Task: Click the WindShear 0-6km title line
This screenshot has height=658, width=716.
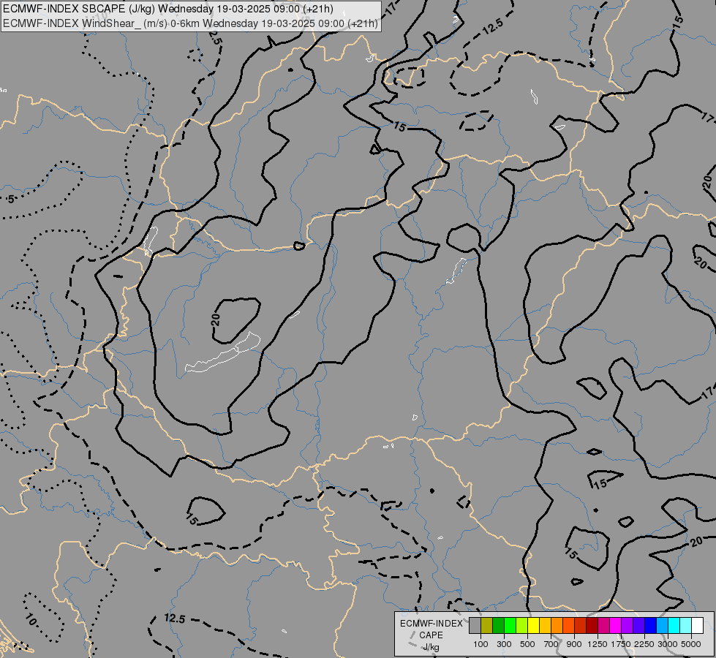Action: [190, 23]
